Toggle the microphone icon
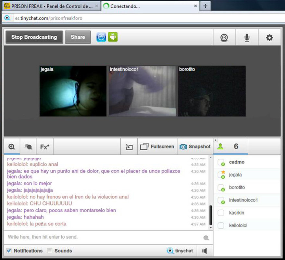 click(247, 38)
